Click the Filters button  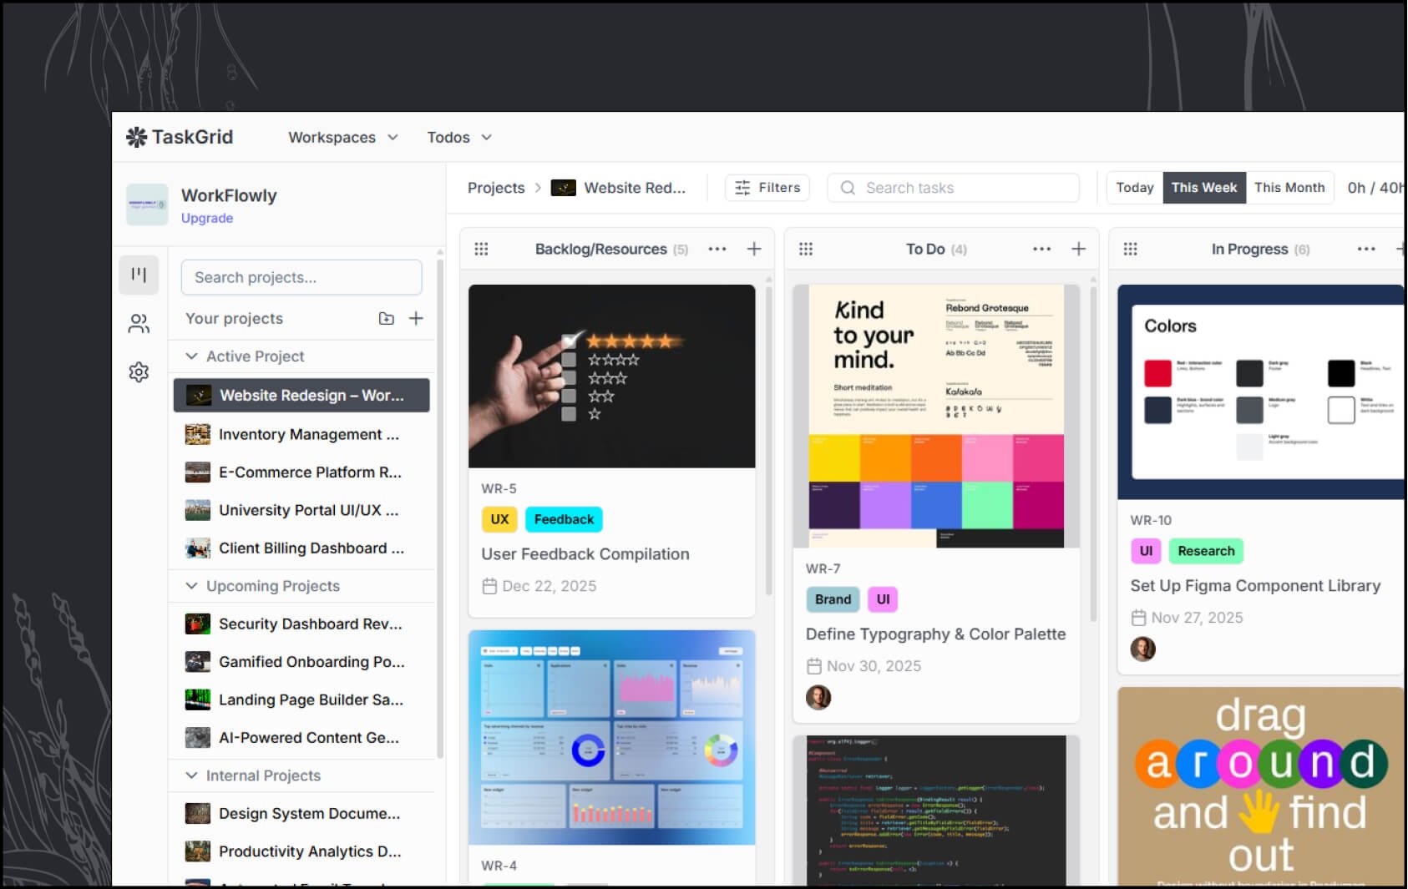(767, 188)
